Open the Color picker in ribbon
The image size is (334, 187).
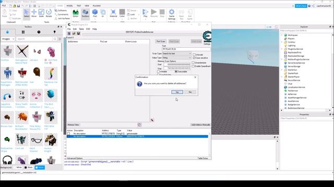pyautogui.click(x=122, y=14)
